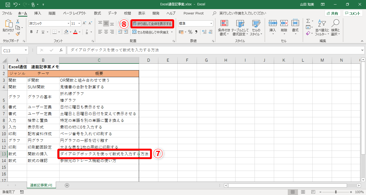Screen dimensions: 366x195
Task: Click the decrease decimal places icon
Action: (x=210, y=32)
